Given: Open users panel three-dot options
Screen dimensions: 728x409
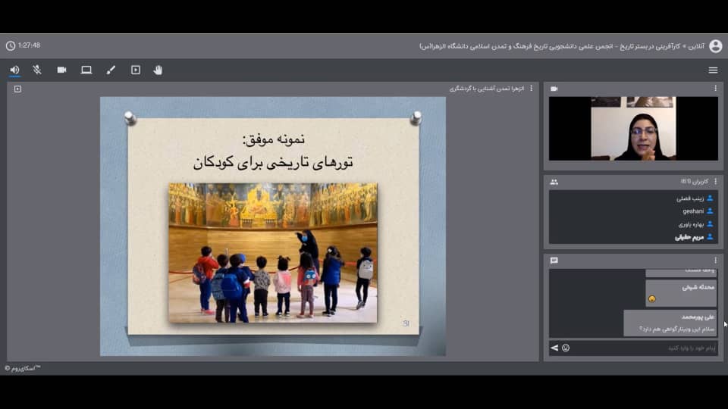Looking at the screenshot, I should coord(715,181).
